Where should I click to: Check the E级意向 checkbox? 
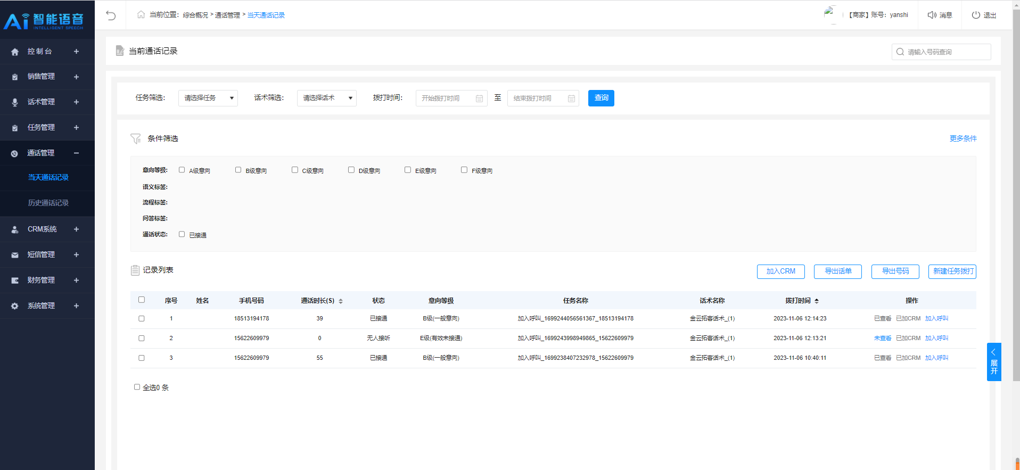click(x=408, y=170)
